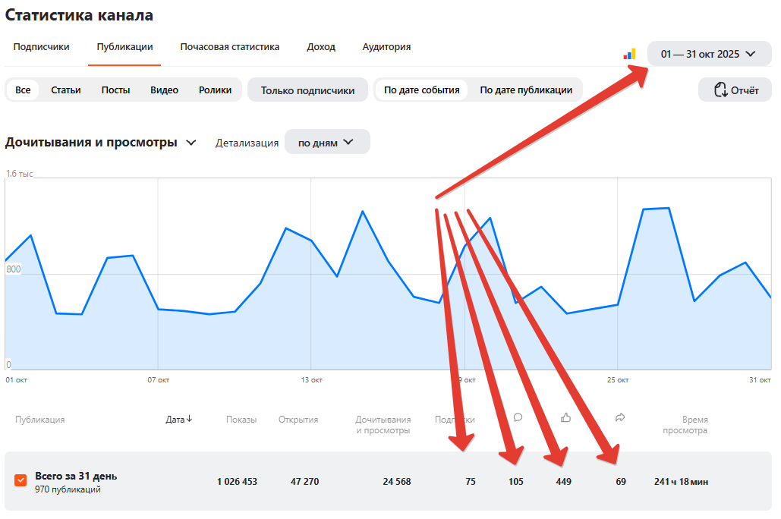Image resolution: width=781 pixels, height=519 pixels.
Task: Select По дате публикации mode
Action: tap(526, 90)
